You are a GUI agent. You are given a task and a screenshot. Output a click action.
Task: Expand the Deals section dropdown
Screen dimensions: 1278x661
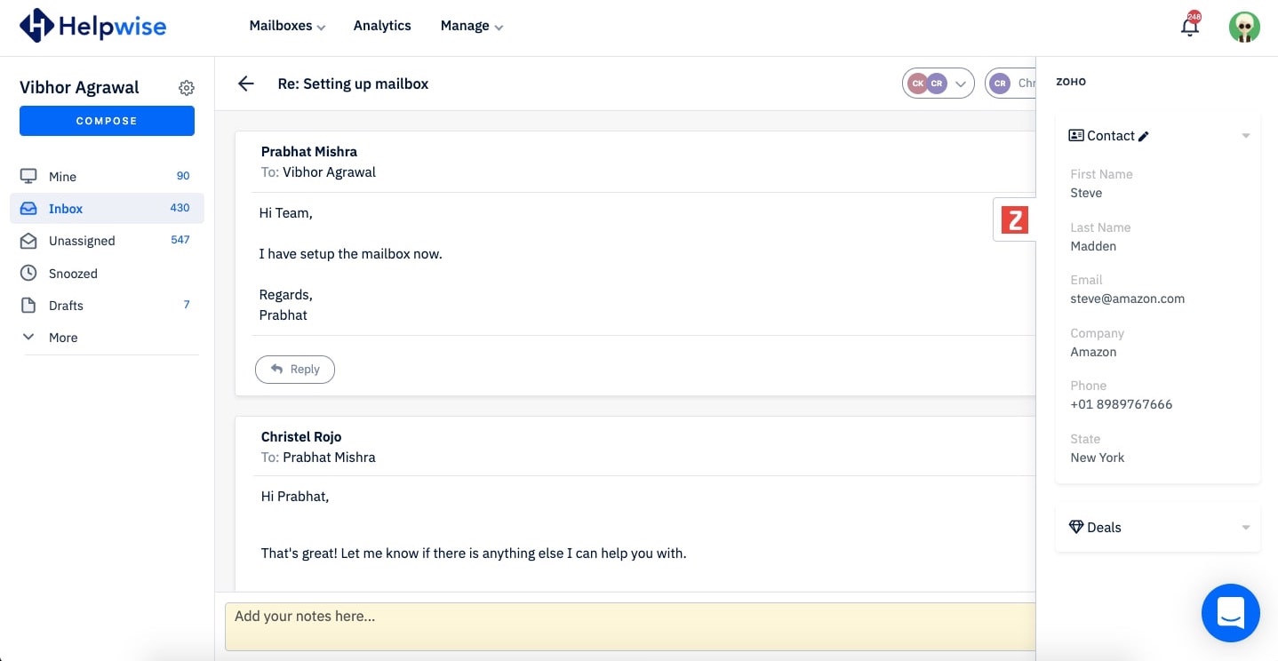[x=1245, y=527]
